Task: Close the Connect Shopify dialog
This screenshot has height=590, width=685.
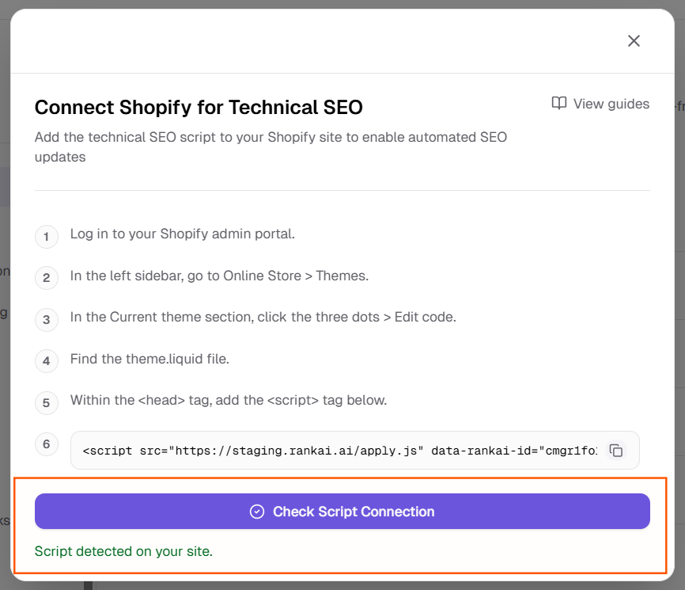Action: click(x=633, y=40)
